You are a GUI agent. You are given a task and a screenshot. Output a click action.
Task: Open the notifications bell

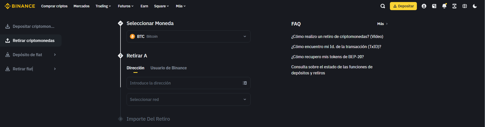pos(444,6)
